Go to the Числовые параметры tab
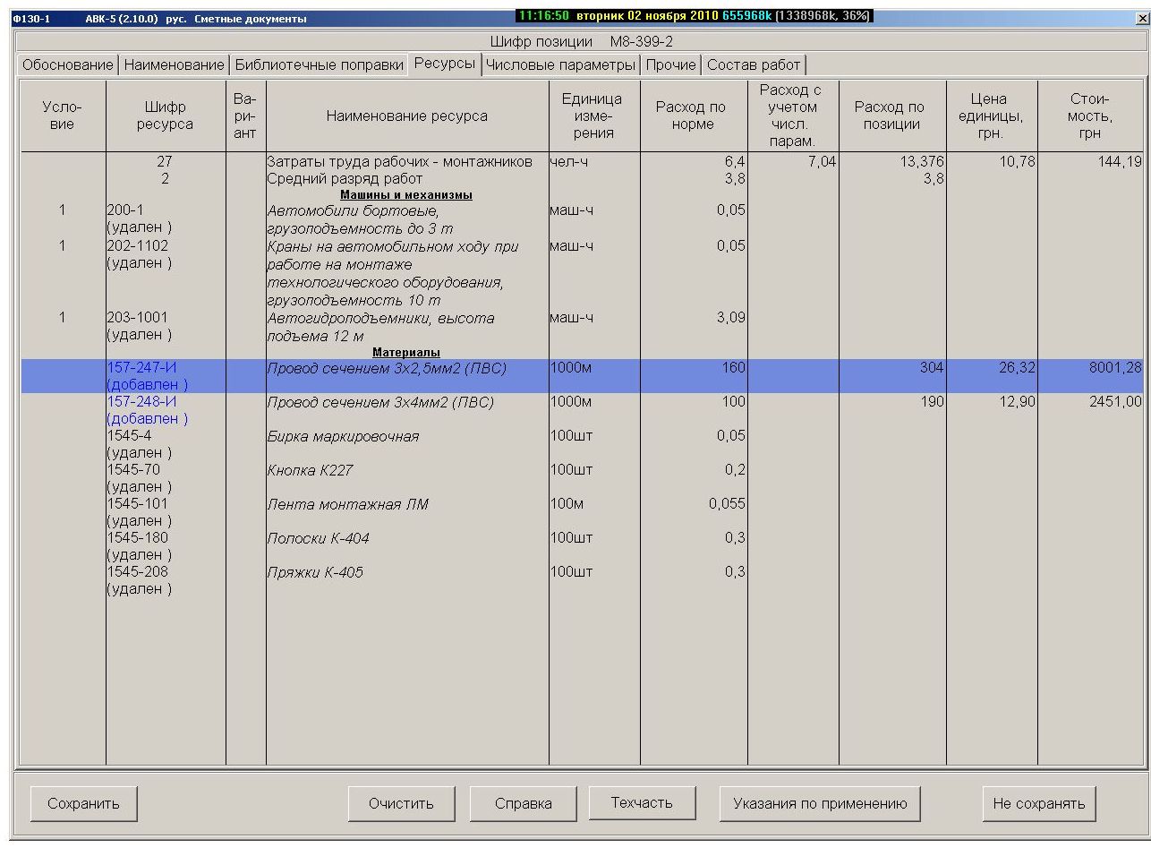This screenshot has width=1151, height=848. click(x=560, y=64)
